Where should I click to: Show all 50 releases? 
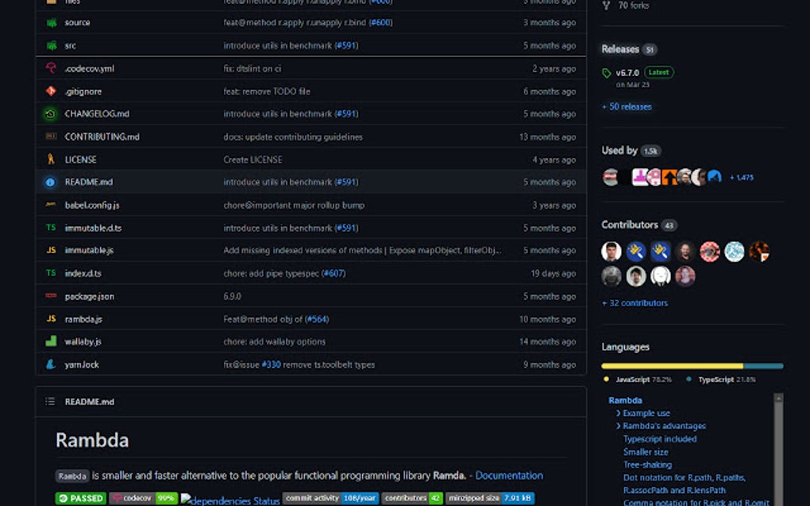pyautogui.click(x=627, y=106)
